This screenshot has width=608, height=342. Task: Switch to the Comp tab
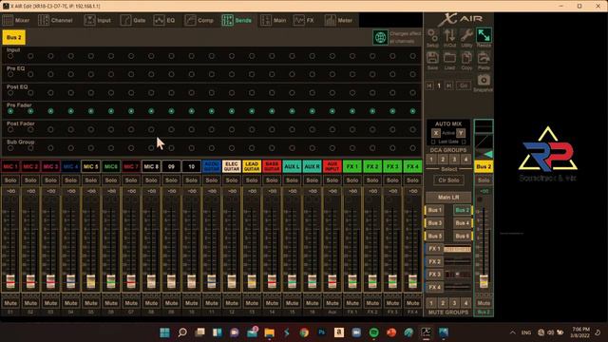[199, 20]
